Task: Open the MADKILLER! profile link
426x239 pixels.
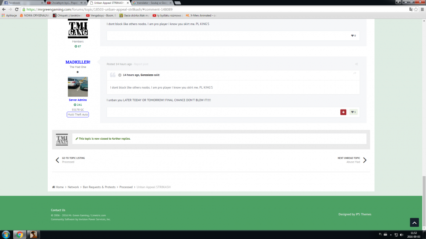Action: coord(78,62)
